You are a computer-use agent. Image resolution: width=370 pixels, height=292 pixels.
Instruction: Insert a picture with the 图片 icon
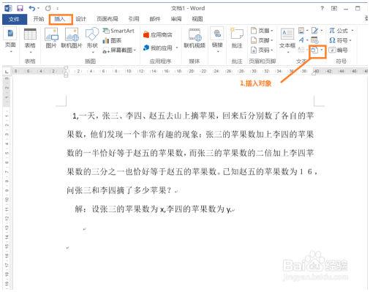[x=51, y=38]
